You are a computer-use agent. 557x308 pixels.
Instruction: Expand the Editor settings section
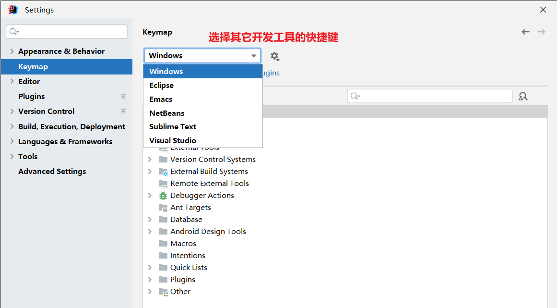[x=12, y=81]
